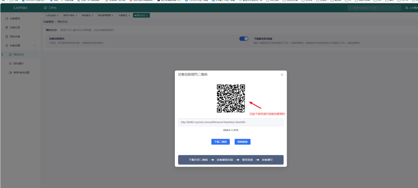This screenshot has width=418, height=188.
Task: Close the 新用户审核 tab
Action: (x=76, y=15)
